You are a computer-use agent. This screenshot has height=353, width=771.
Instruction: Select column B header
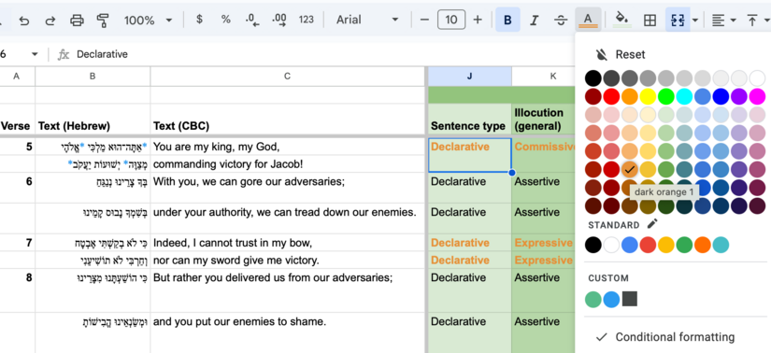(93, 77)
